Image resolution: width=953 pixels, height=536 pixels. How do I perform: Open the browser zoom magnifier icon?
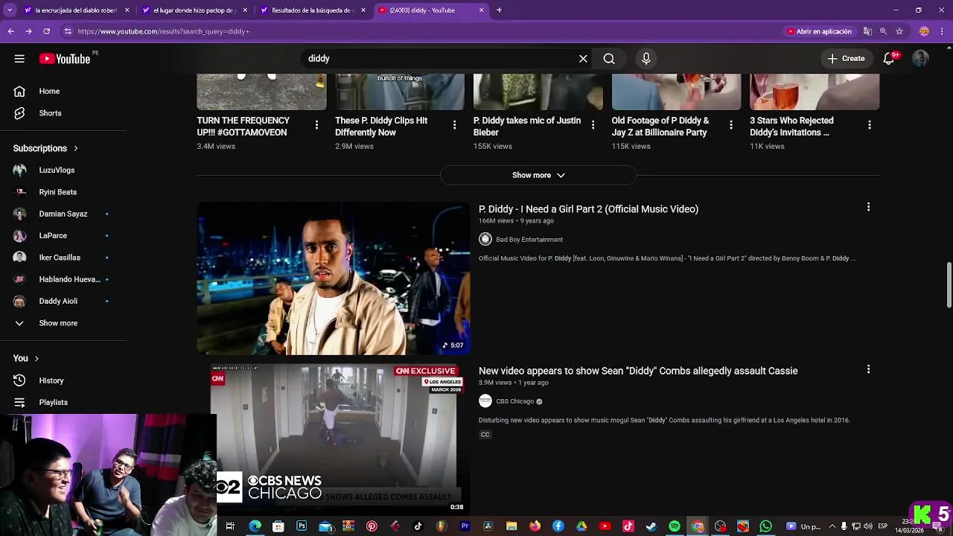tap(883, 31)
